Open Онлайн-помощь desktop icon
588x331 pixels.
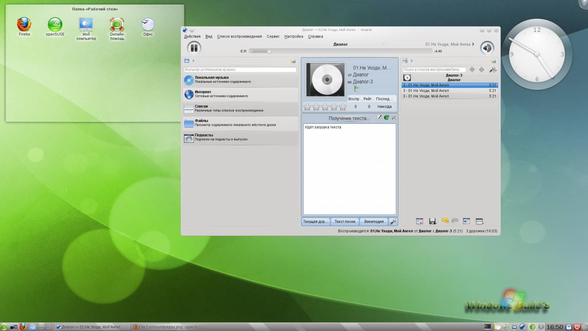(x=117, y=29)
